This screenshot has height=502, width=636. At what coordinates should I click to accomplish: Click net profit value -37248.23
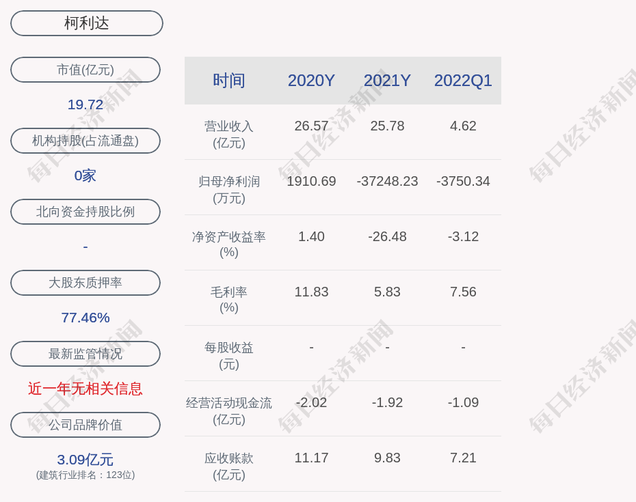pyautogui.click(x=387, y=181)
